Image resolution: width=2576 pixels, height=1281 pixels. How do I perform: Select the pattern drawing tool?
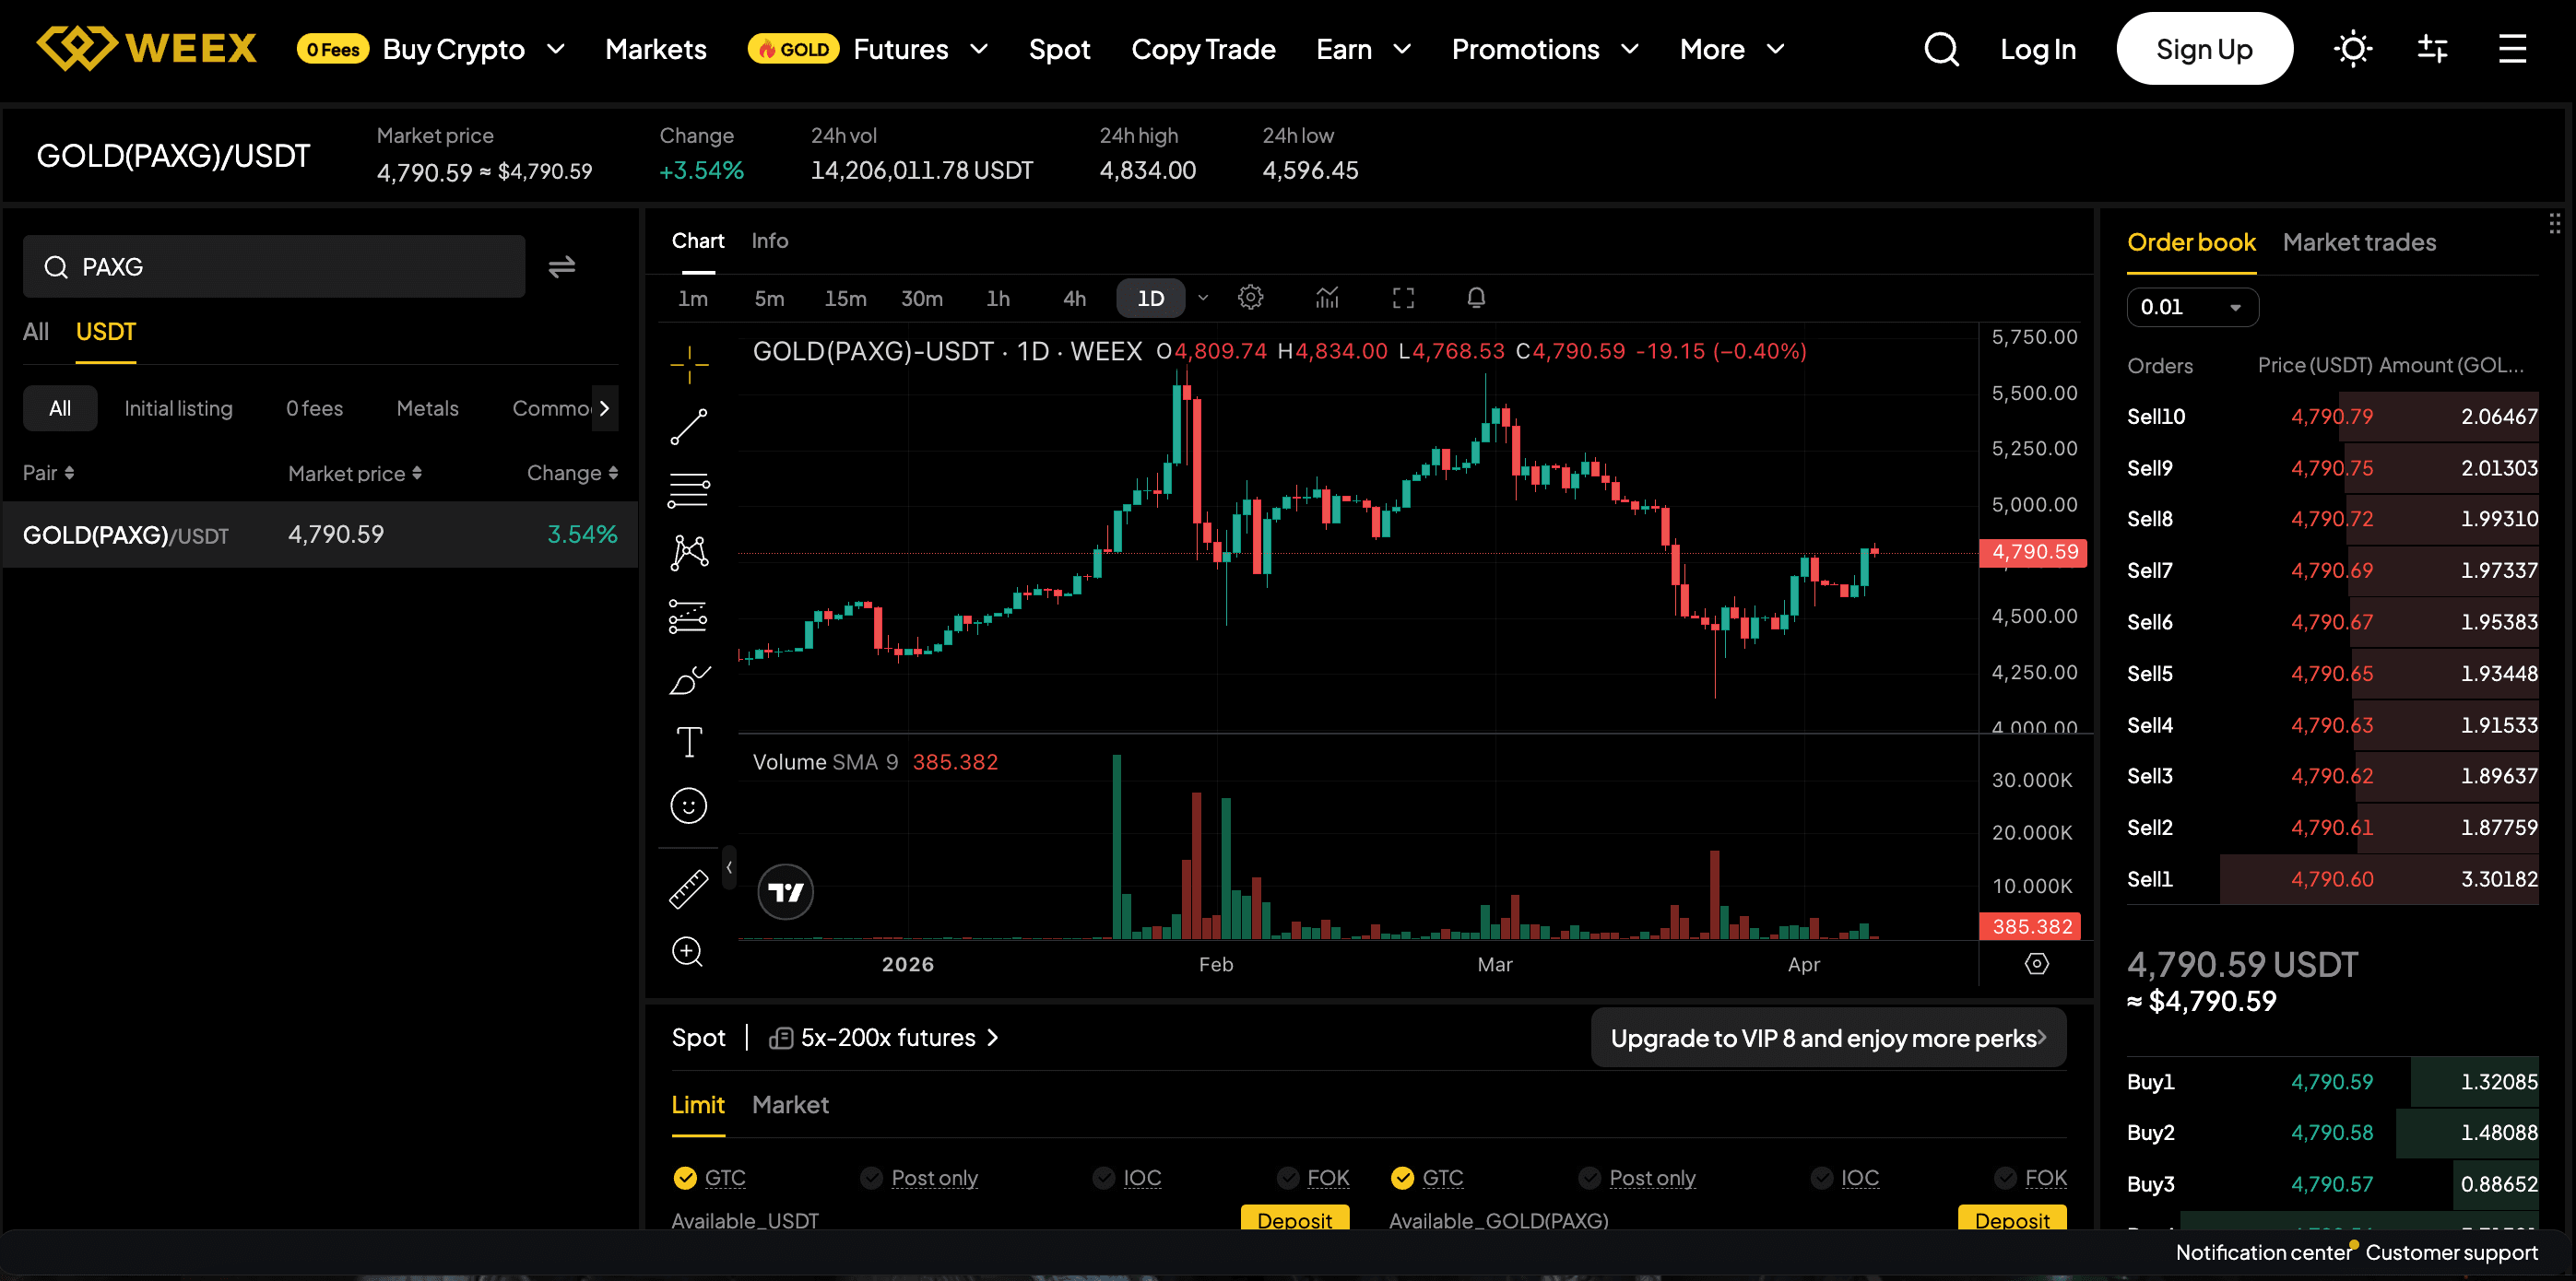click(689, 553)
